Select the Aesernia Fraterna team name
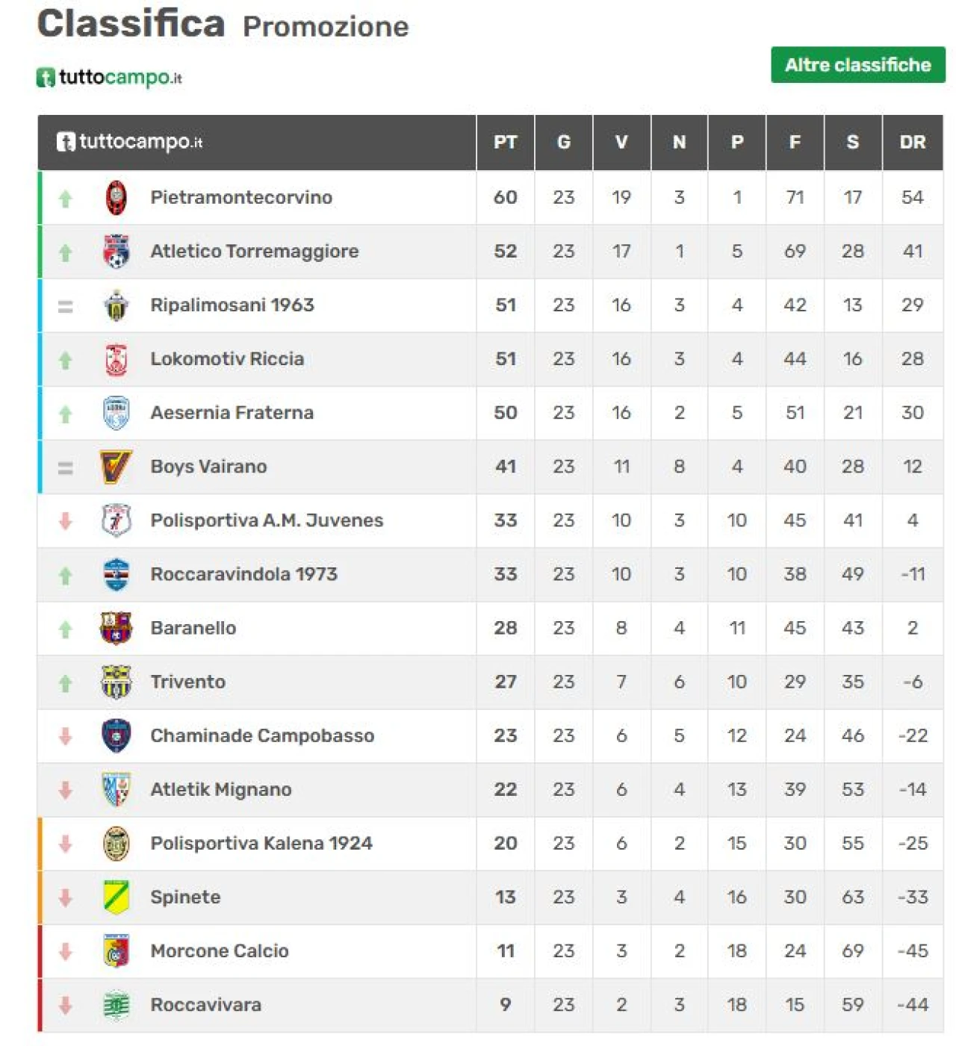Screen dimensions: 956x1046 232,413
